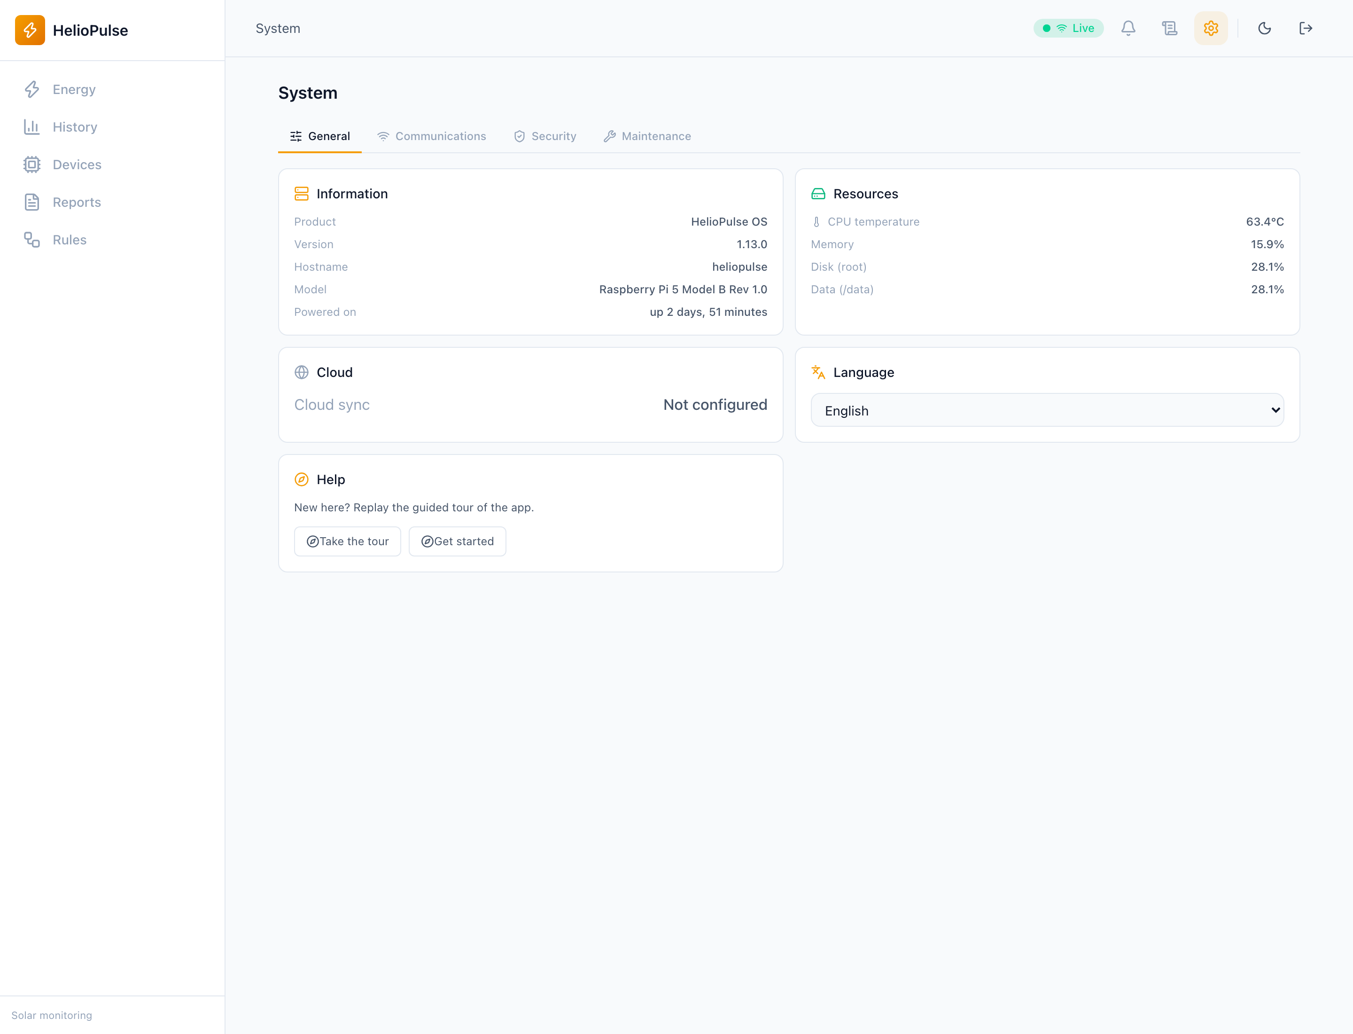This screenshot has width=1353, height=1034.
Task: Click the hostname value heliopulse
Action: pyautogui.click(x=739, y=267)
